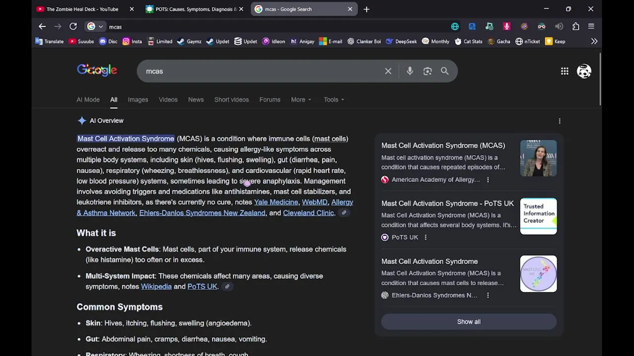Click Show all sources button
Screen dimensions: 634x356
point(469,321)
